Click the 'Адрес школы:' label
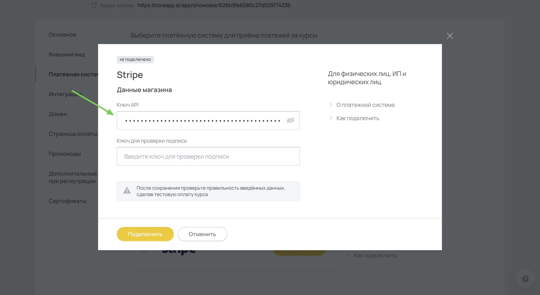540x295 pixels. pos(117,5)
